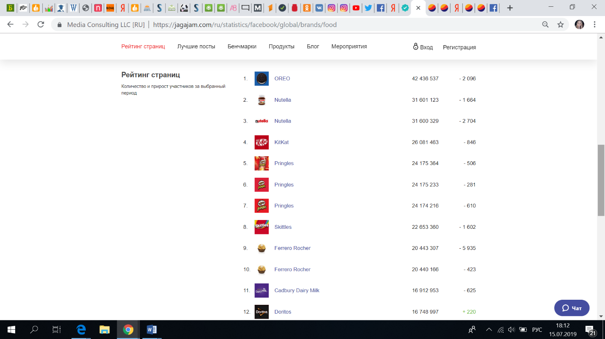605x339 pixels.
Task: Open the Windows Start menu
Action: point(11,330)
